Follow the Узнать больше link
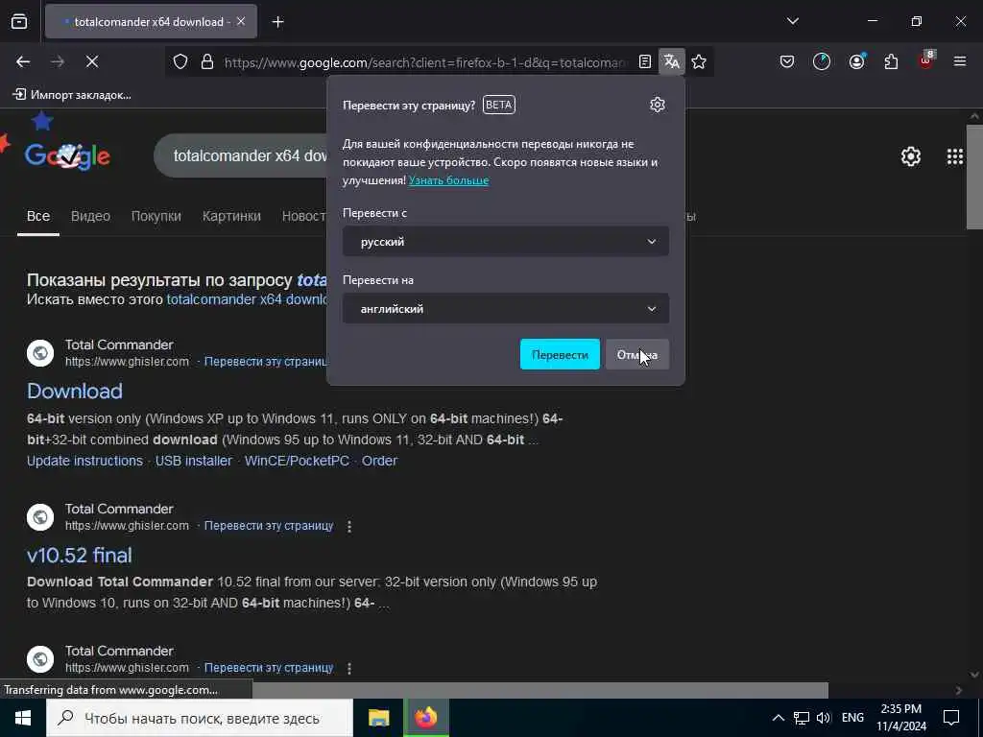Viewport: 983px width, 737px height. tap(448, 180)
